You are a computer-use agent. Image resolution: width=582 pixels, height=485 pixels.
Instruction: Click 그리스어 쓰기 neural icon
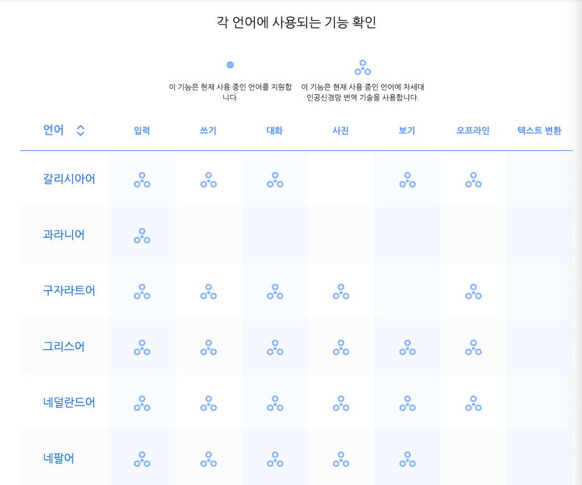pyautogui.click(x=208, y=348)
